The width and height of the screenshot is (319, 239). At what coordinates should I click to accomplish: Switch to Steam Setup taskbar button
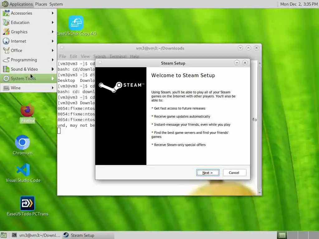[88, 235]
